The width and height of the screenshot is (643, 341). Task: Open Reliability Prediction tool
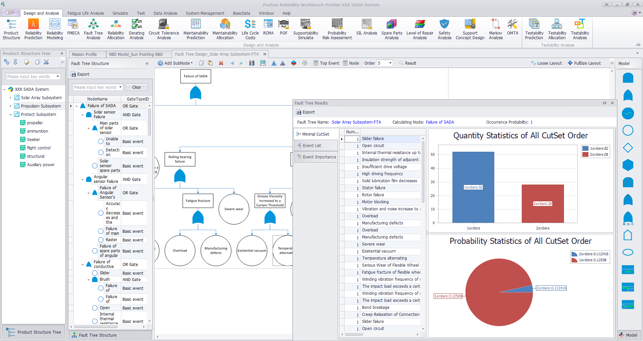coord(33,29)
